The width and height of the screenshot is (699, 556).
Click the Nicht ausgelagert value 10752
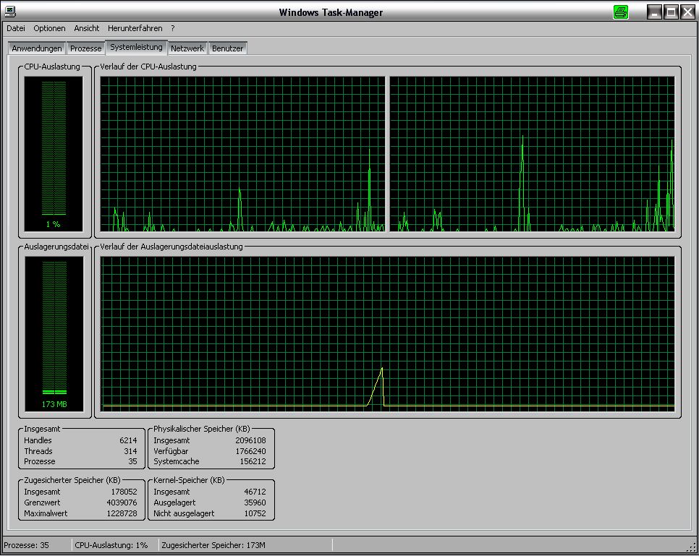pos(255,513)
